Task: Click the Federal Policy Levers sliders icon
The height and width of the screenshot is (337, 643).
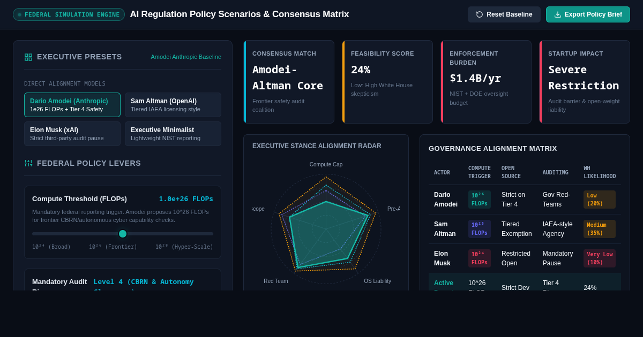Action: 28,163
